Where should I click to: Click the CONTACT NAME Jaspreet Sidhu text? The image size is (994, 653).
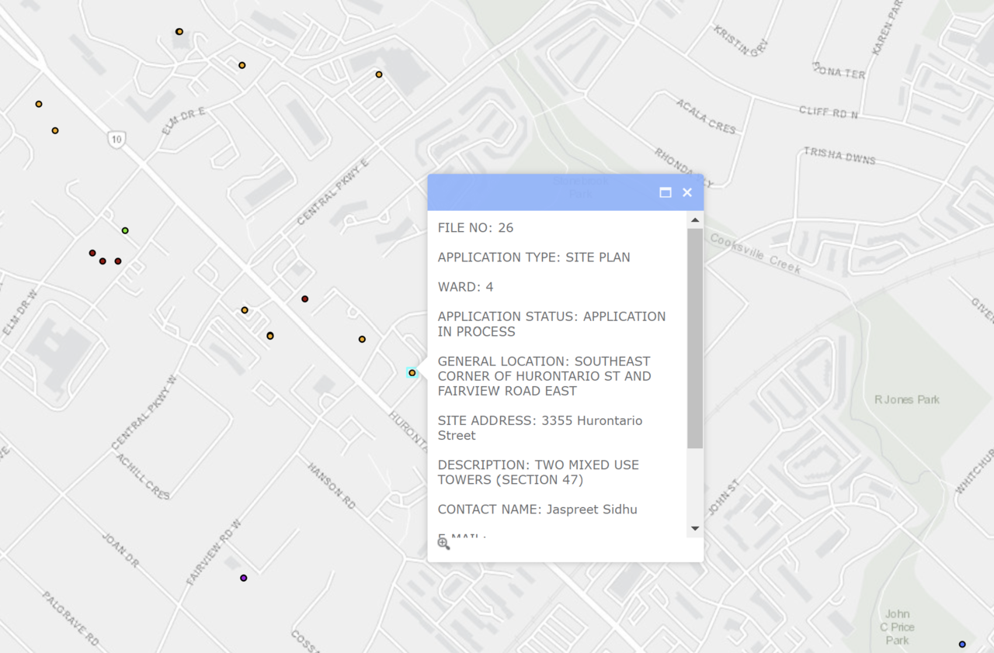(x=537, y=510)
